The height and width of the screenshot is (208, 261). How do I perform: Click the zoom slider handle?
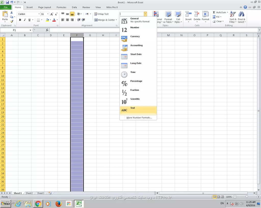(x=247, y=197)
